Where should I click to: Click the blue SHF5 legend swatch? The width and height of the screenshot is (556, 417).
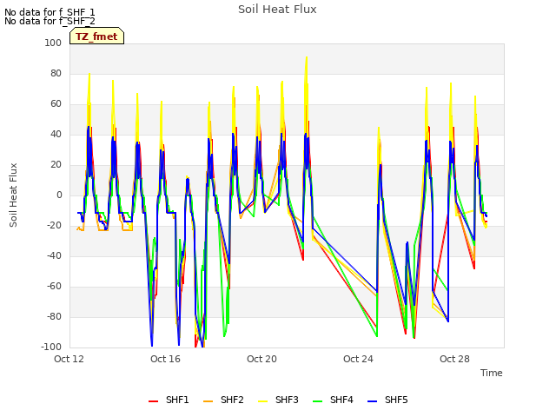373,401
